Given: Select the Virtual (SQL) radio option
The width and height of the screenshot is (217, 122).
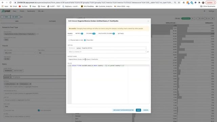Looking at the screenshot, I should [x=85, y=40].
